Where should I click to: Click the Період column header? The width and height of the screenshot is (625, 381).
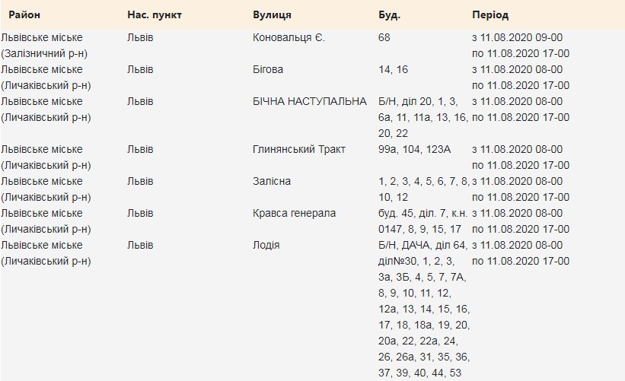click(490, 15)
